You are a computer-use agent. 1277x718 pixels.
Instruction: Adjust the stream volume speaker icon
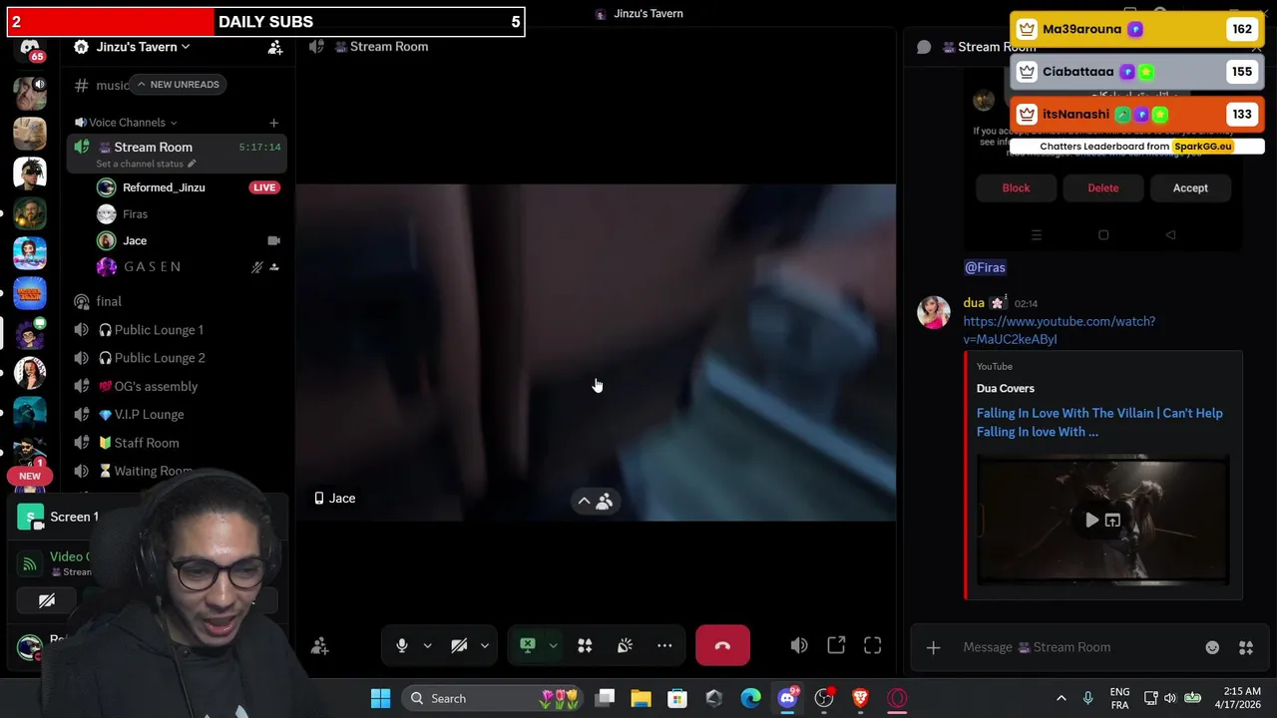799,646
